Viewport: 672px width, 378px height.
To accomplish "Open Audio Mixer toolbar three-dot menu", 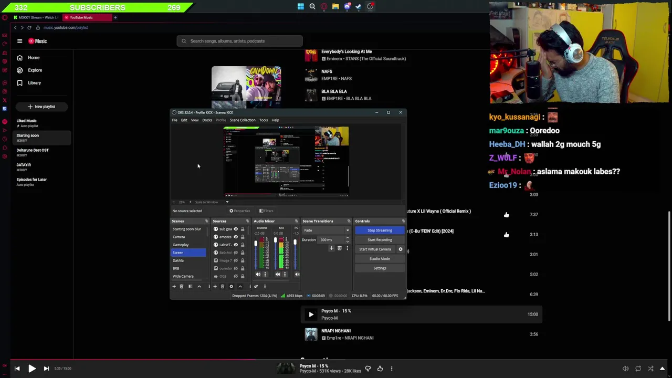I will click(265, 287).
